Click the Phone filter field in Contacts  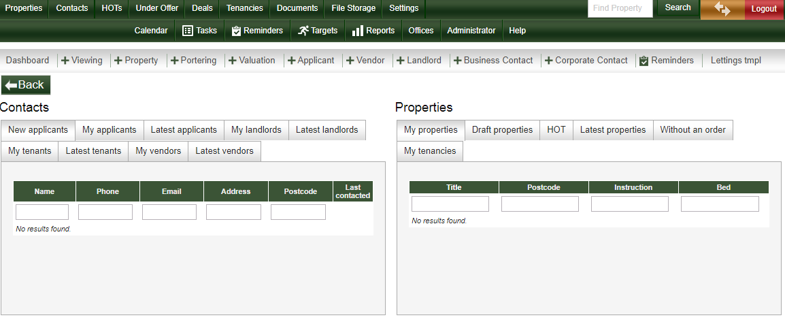[105, 212]
